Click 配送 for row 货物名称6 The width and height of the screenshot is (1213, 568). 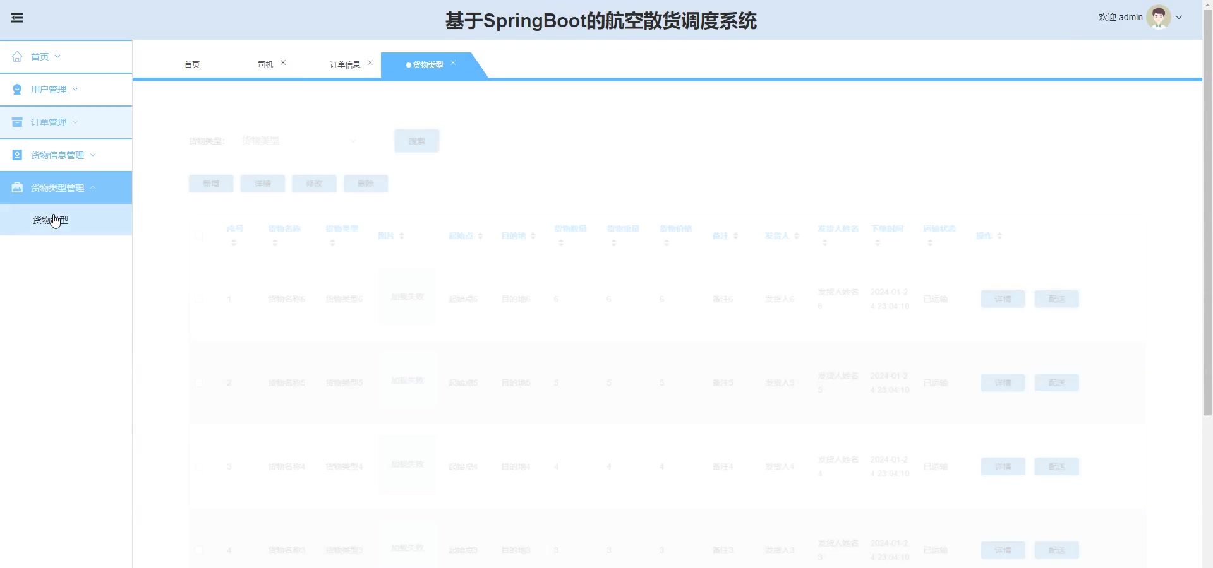point(1056,299)
